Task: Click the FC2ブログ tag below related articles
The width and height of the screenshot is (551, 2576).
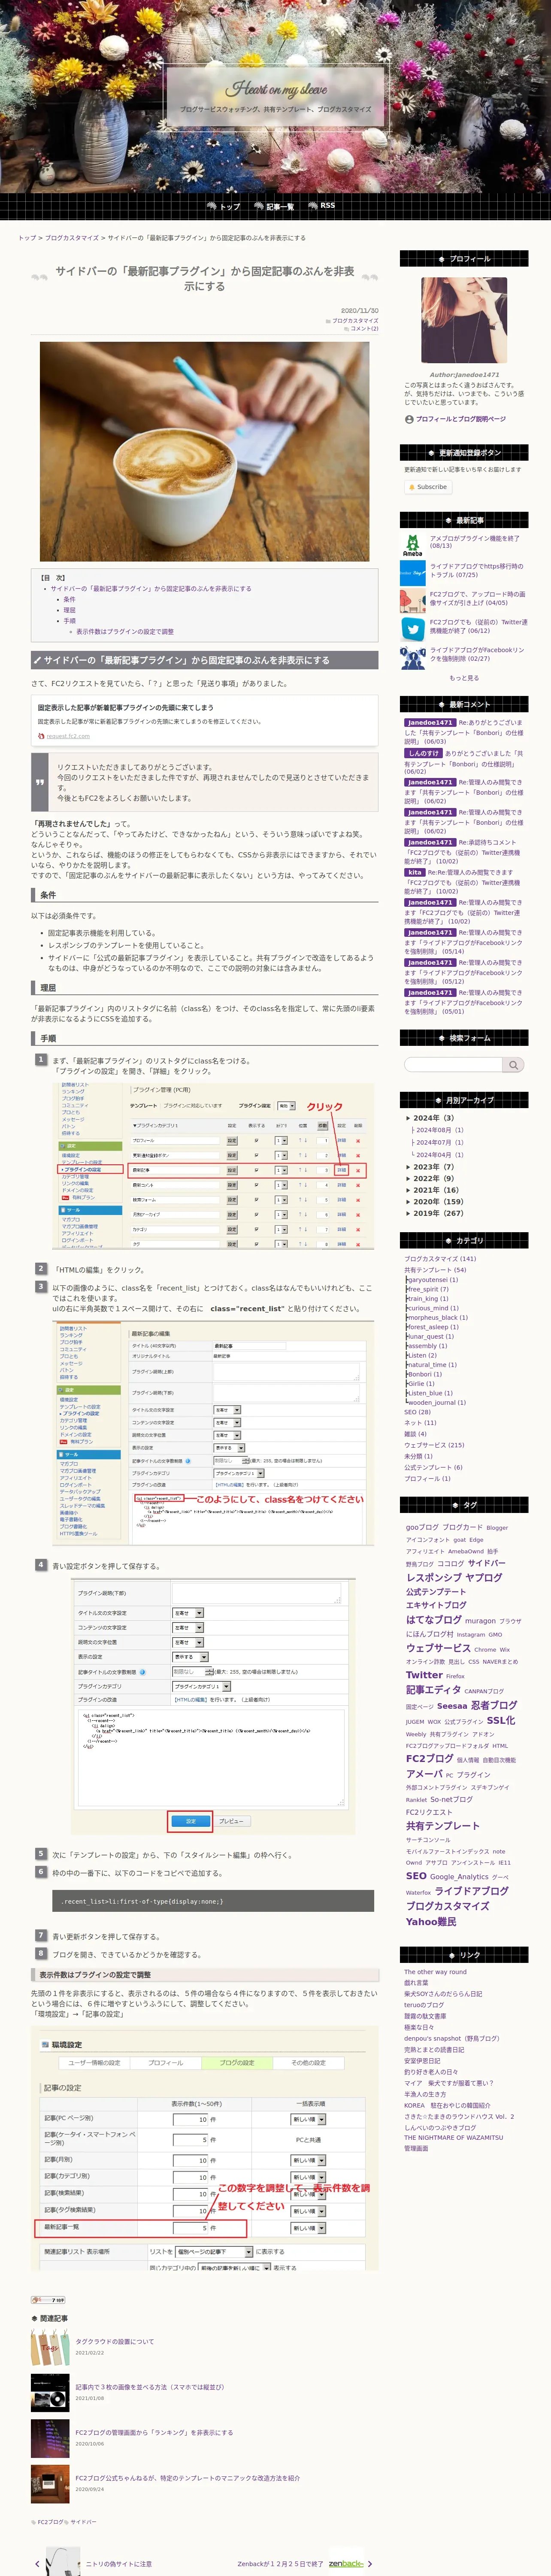Action: pos(50,2522)
